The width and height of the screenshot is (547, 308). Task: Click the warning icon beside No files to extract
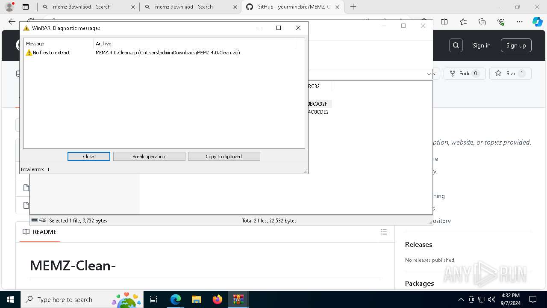29,53
